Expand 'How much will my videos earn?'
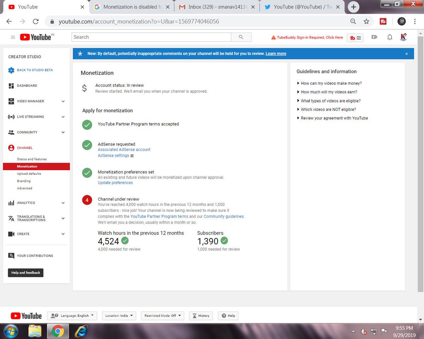Viewport: 424px width, 339px height. pos(329,92)
